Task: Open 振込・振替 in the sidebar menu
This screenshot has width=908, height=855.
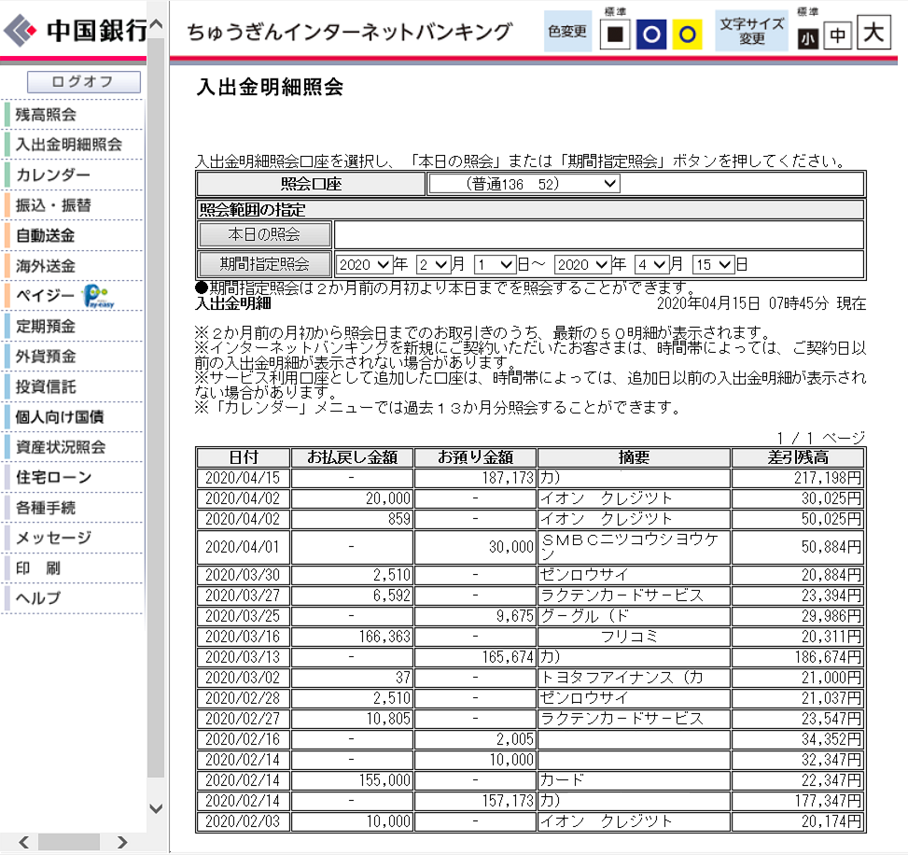Action: pyautogui.click(x=53, y=205)
